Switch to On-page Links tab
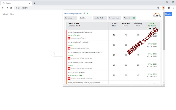176x110 pixels. tap(115, 18)
